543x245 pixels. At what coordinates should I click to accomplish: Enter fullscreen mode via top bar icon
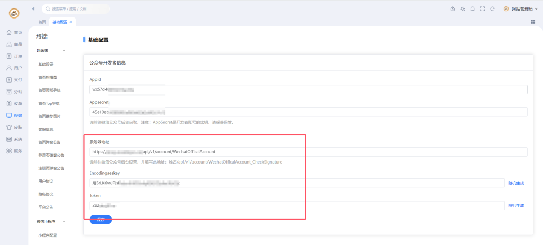coord(482,9)
